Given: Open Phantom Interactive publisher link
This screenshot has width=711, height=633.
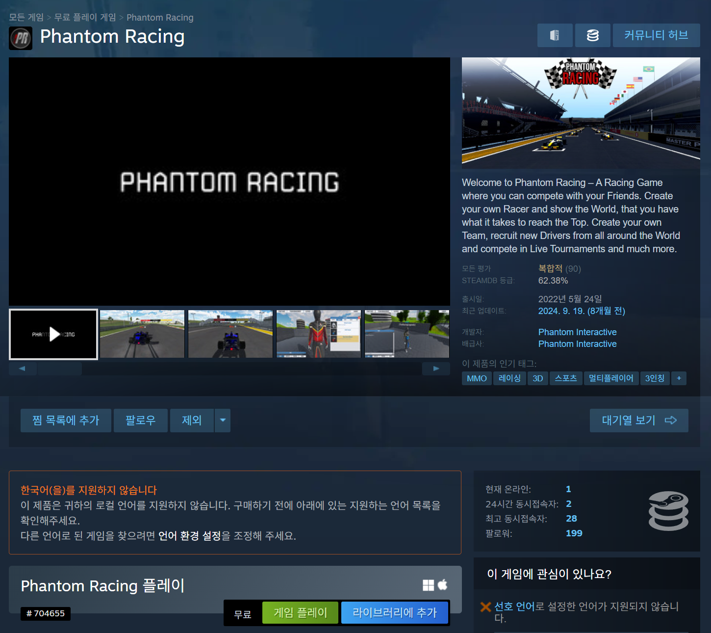Looking at the screenshot, I should coord(577,344).
